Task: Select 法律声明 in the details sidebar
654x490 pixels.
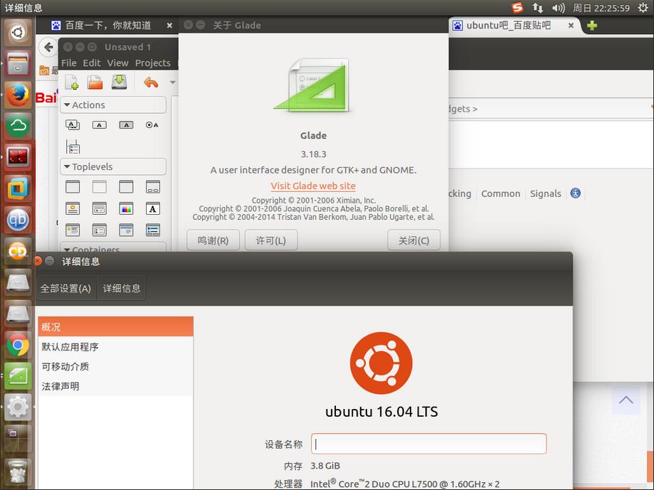Action: tap(115, 386)
